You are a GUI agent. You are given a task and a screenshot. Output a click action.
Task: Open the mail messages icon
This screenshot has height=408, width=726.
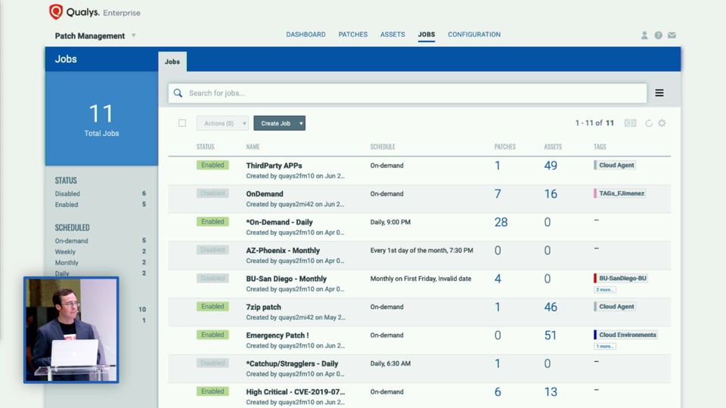pyautogui.click(x=672, y=36)
